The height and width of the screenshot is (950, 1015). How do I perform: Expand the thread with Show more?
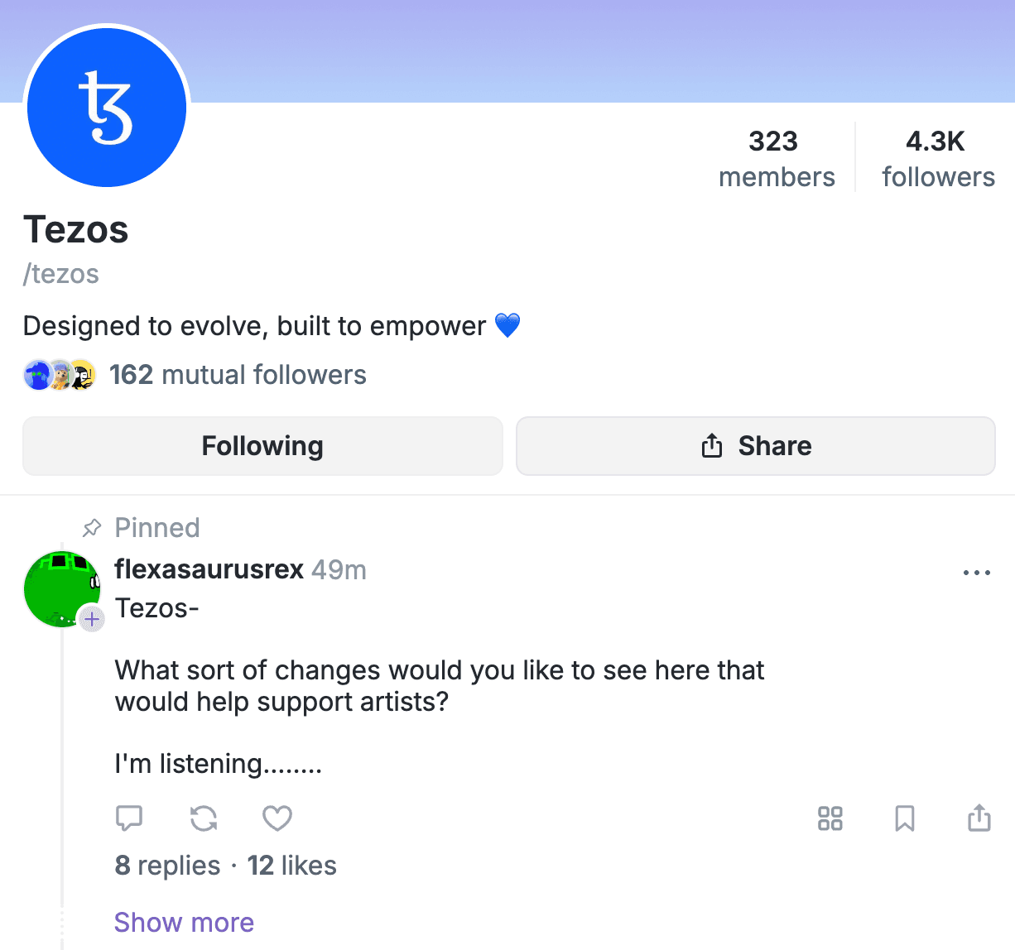point(184,922)
